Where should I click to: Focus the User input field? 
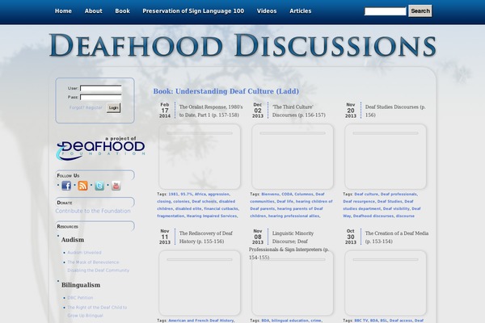(x=101, y=88)
